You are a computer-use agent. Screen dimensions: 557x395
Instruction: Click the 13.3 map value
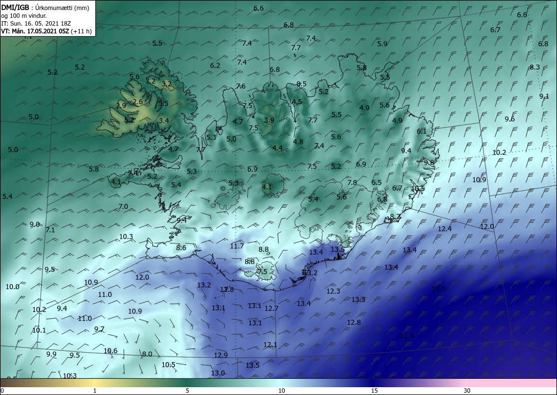pos(358,299)
